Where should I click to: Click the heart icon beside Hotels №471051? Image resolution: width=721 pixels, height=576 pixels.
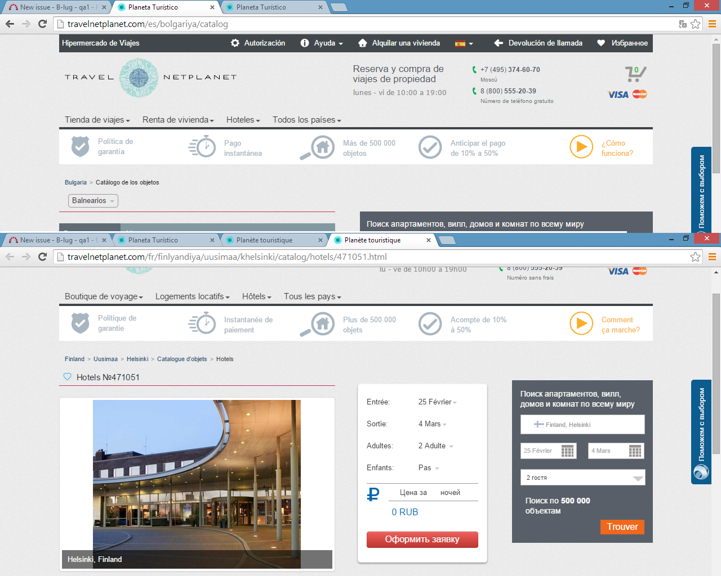[68, 377]
